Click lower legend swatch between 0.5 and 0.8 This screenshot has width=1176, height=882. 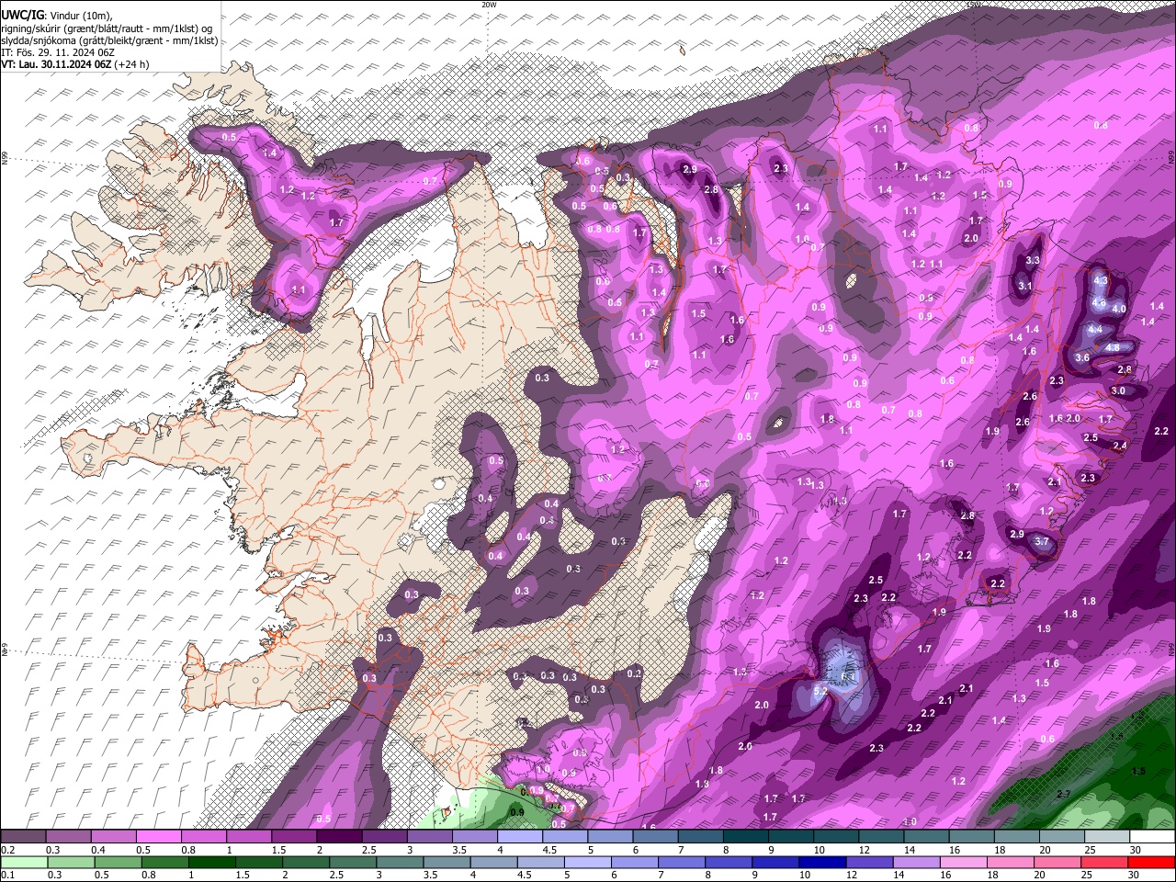(x=117, y=862)
